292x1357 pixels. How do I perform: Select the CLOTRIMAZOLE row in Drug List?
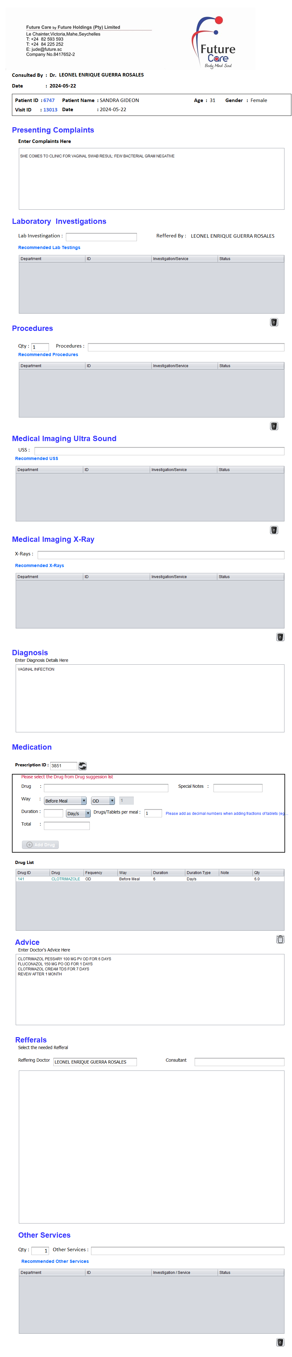(x=66, y=879)
